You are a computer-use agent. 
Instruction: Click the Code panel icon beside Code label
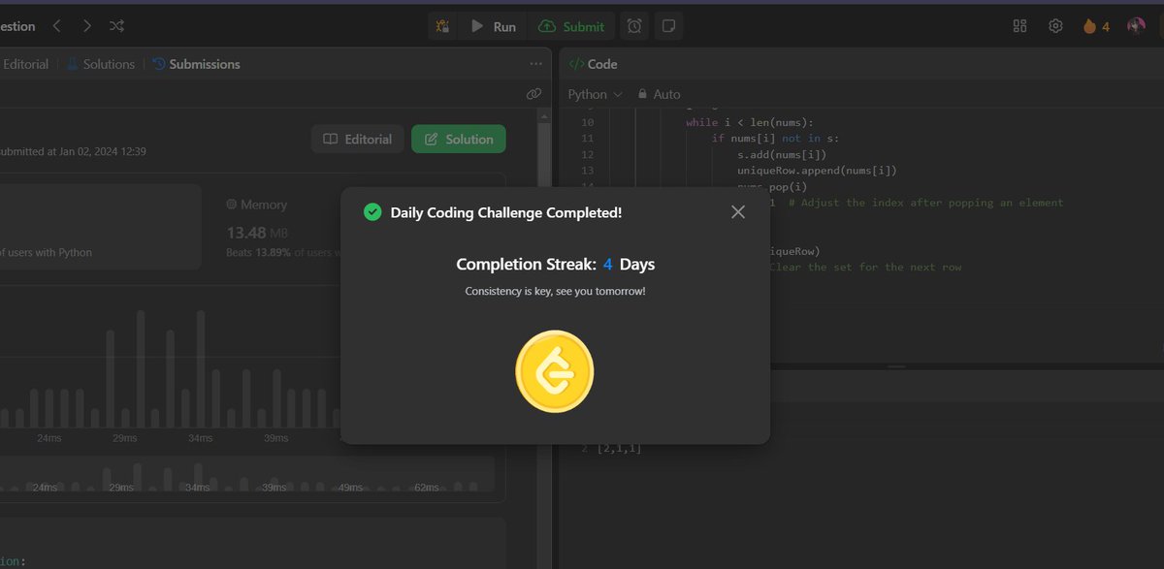point(575,64)
